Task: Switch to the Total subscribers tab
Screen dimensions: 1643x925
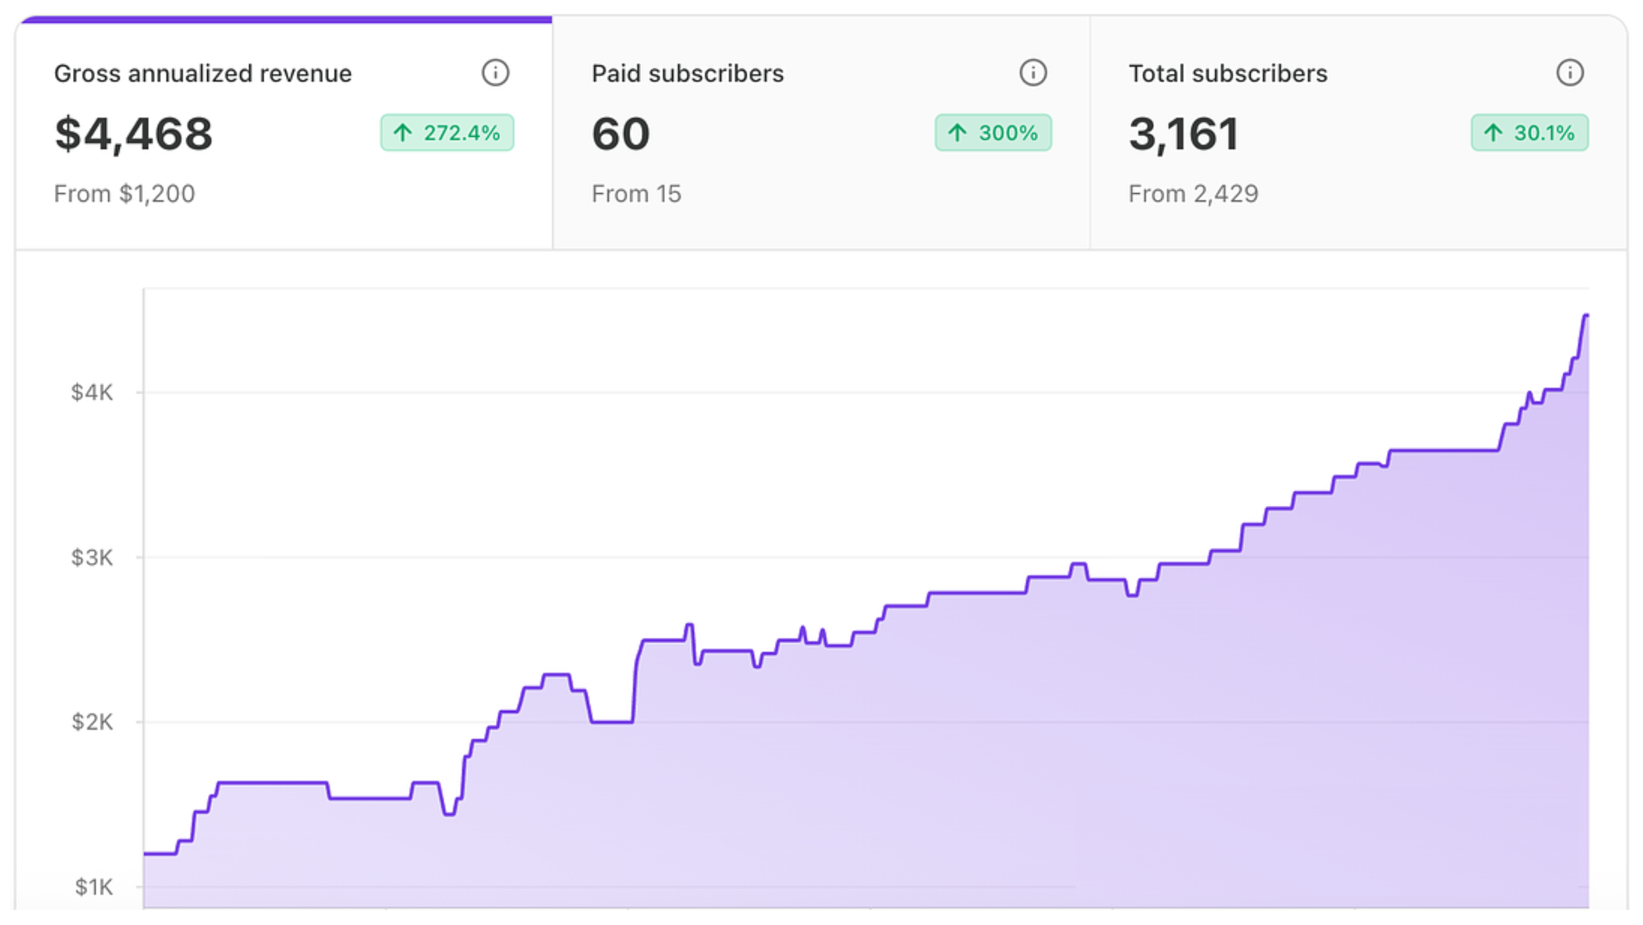Action: coord(1228,73)
